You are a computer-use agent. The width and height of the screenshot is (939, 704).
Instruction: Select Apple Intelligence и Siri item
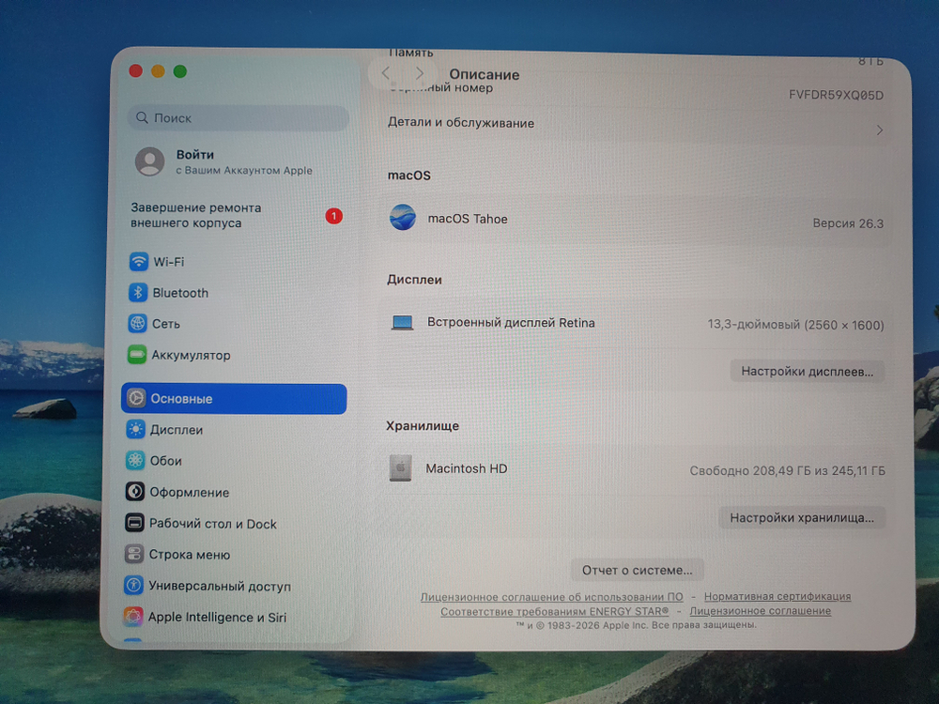(234, 617)
